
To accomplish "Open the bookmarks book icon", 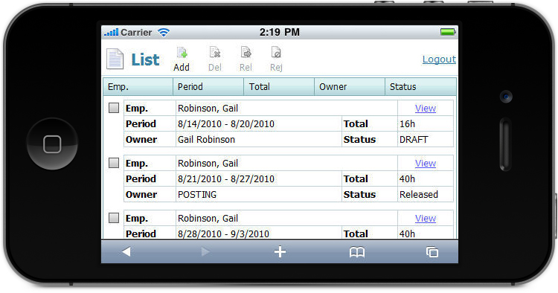I will 357,252.
